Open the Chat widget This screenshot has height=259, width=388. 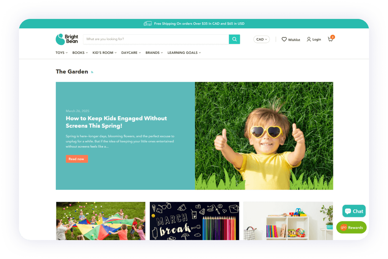click(354, 211)
